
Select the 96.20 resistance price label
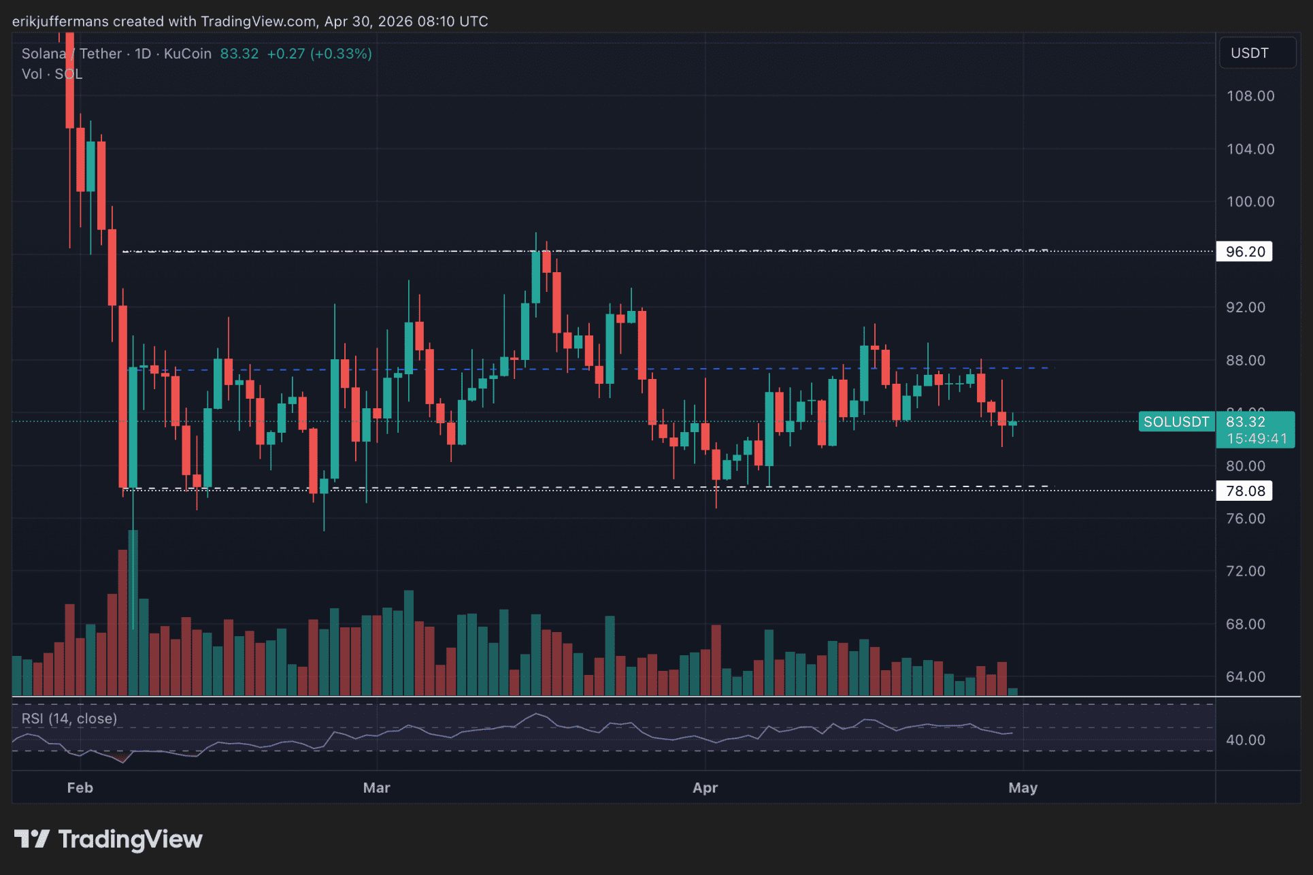tap(1244, 252)
